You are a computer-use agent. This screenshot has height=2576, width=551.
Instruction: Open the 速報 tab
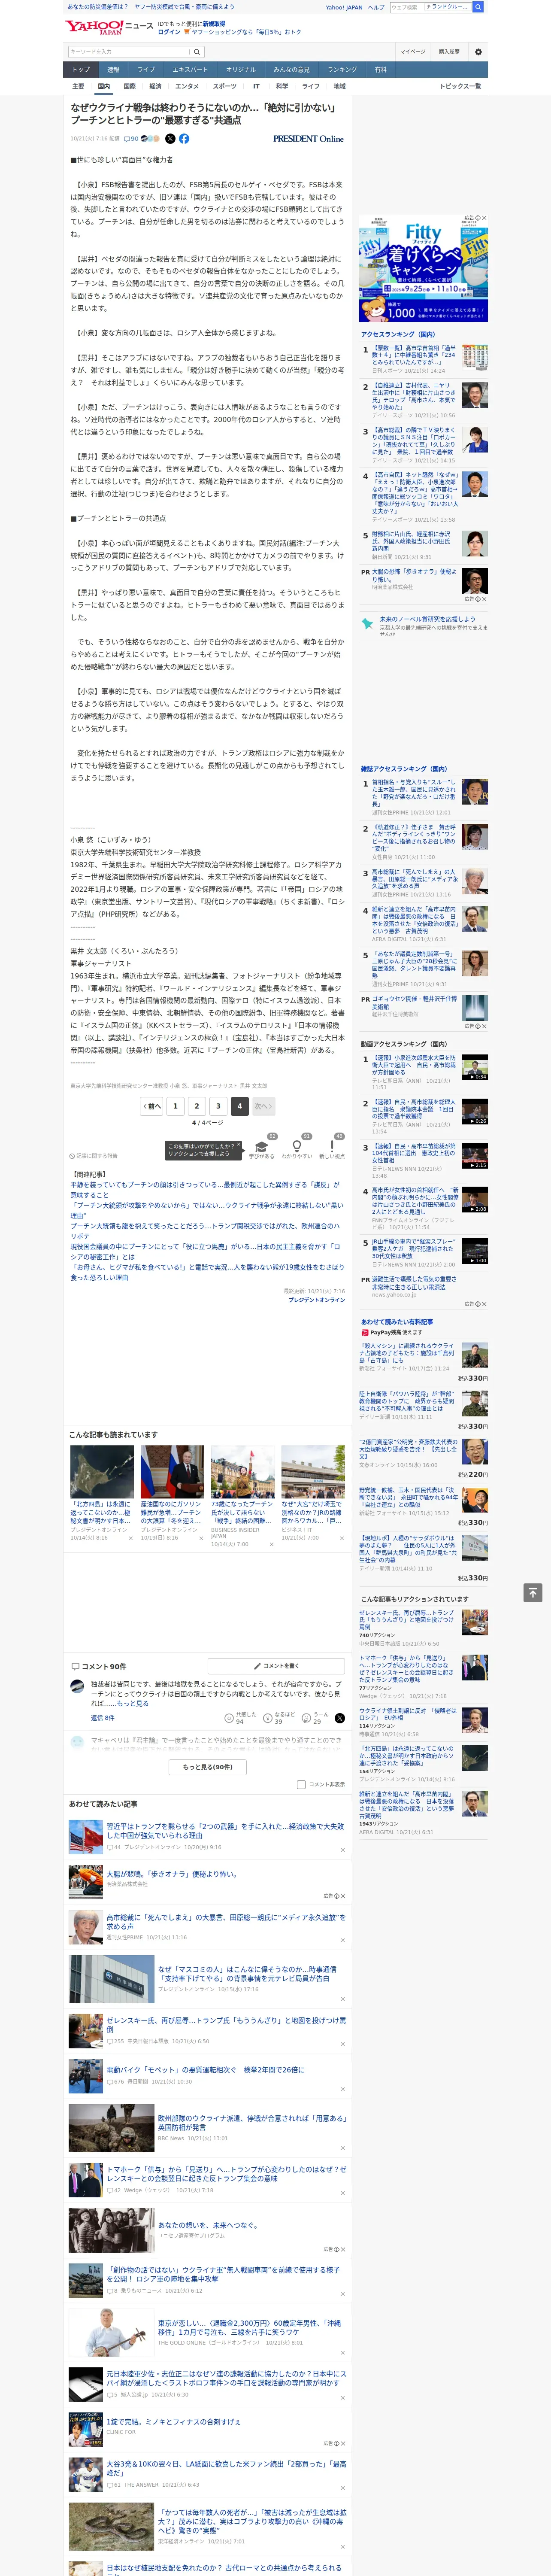113,70
